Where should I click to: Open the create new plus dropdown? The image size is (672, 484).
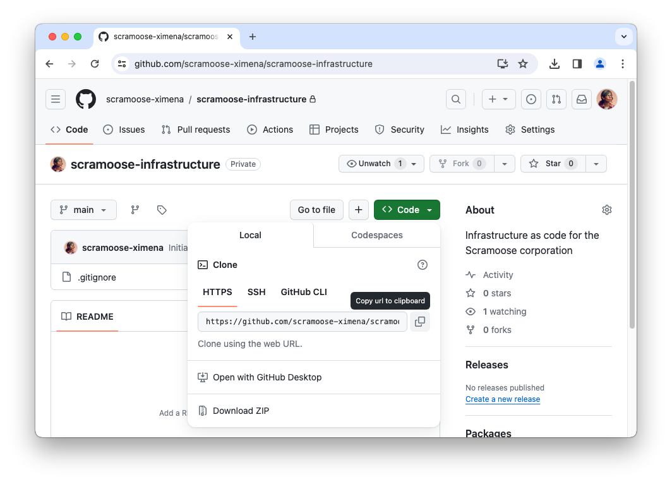[498, 99]
